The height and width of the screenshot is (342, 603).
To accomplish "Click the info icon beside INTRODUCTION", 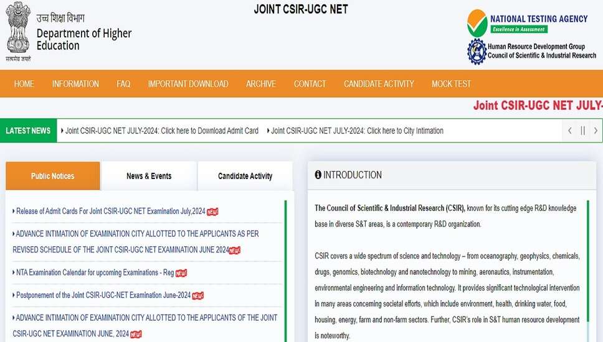I will 318,175.
